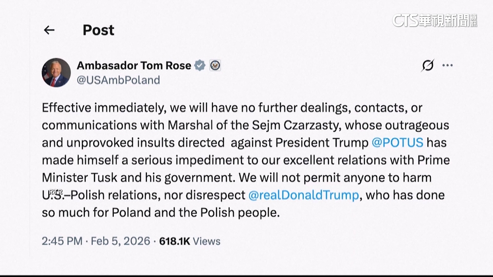This screenshot has width=493, height=277.
Task: Click the gray verified checkmark badge
Action: (x=200, y=65)
